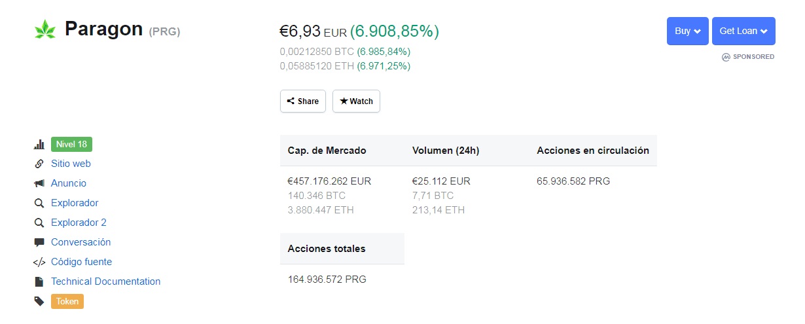The height and width of the screenshot is (324, 805).
Task: Click the green Nivel 18 badge
Action: click(71, 144)
